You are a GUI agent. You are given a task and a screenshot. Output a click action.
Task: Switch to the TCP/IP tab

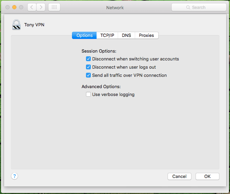click(107, 36)
